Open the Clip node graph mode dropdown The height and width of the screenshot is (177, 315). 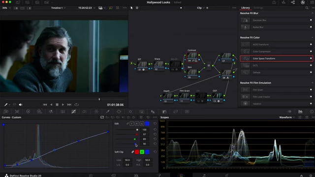point(200,8)
